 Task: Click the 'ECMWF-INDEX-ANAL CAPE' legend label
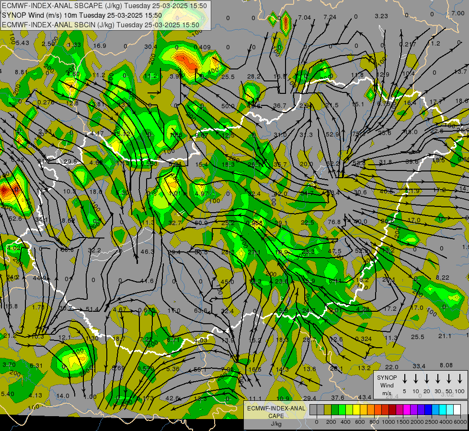[276, 416]
